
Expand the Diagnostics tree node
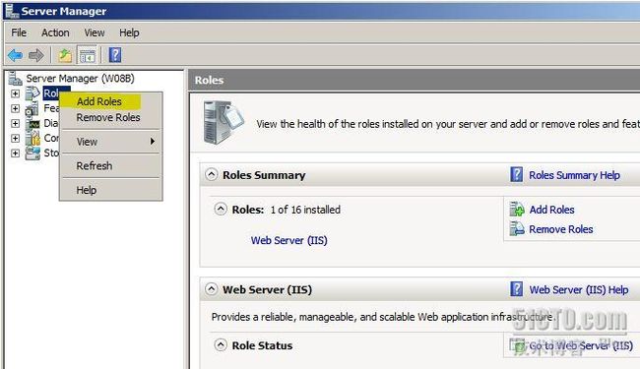click(15, 124)
